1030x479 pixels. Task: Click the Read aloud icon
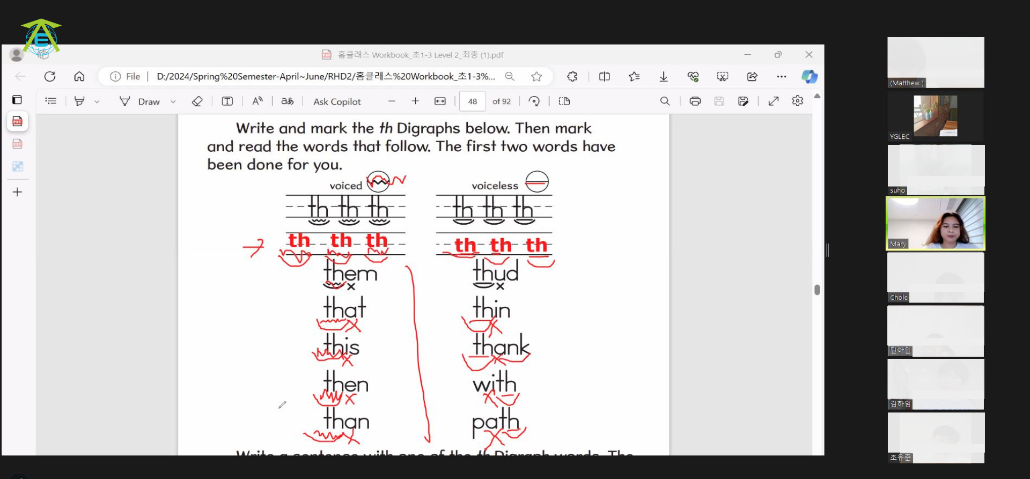click(x=257, y=101)
